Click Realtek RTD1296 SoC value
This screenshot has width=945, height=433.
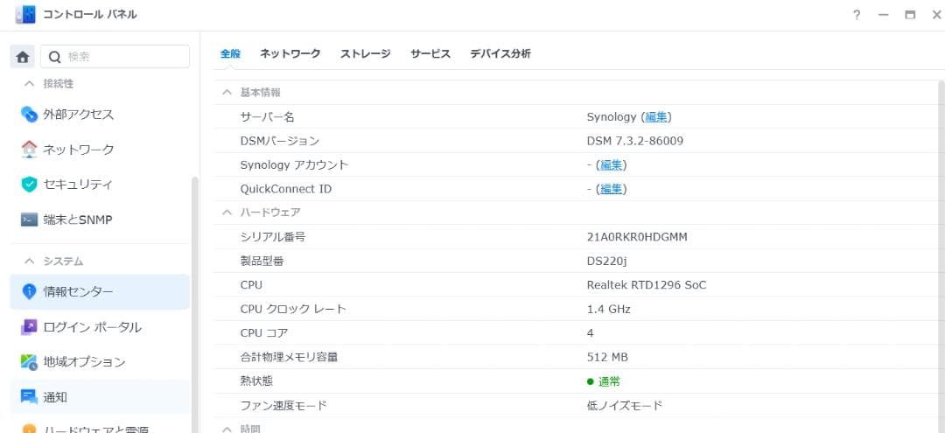[x=646, y=285]
